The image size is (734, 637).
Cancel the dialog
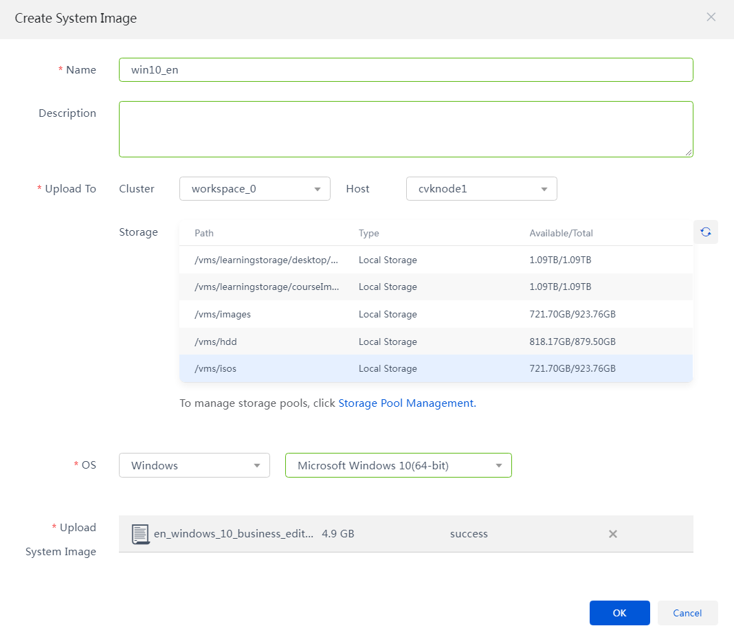687,613
